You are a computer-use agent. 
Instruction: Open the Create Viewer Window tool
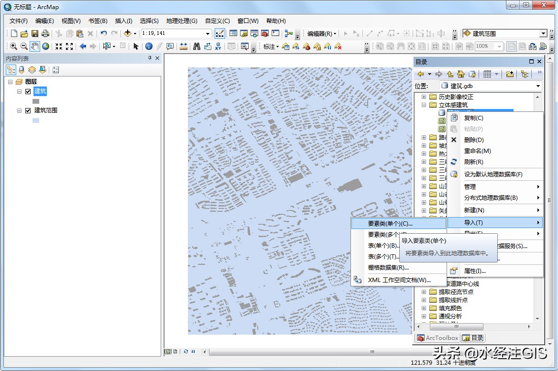coord(244,46)
